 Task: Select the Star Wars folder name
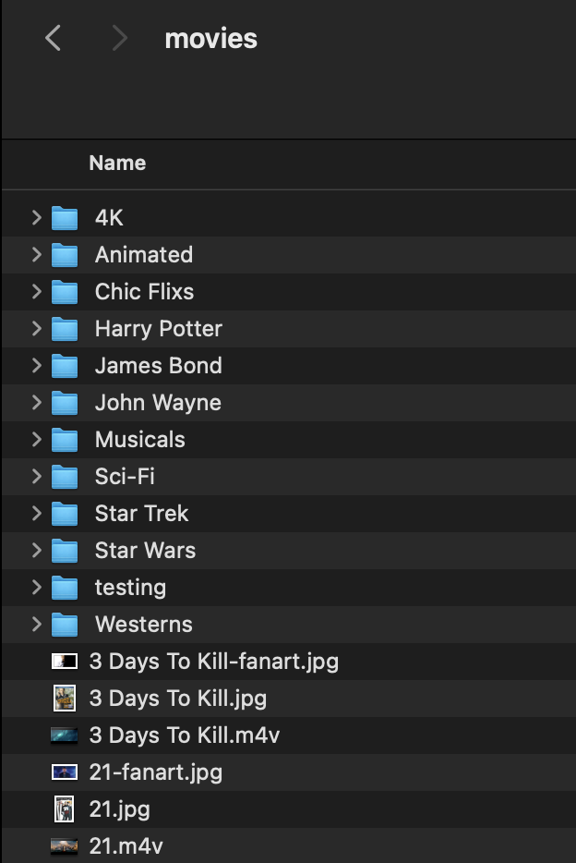pos(146,550)
